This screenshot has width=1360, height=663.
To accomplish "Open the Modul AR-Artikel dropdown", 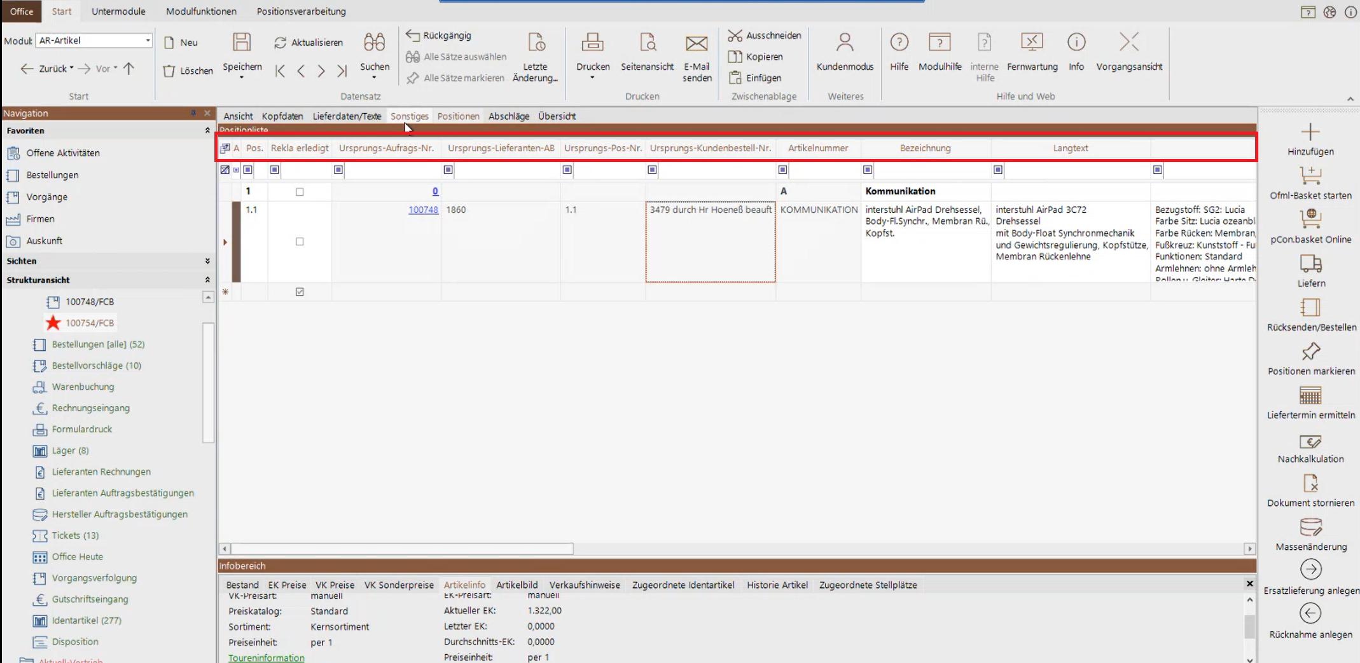I will click(x=148, y=41).
